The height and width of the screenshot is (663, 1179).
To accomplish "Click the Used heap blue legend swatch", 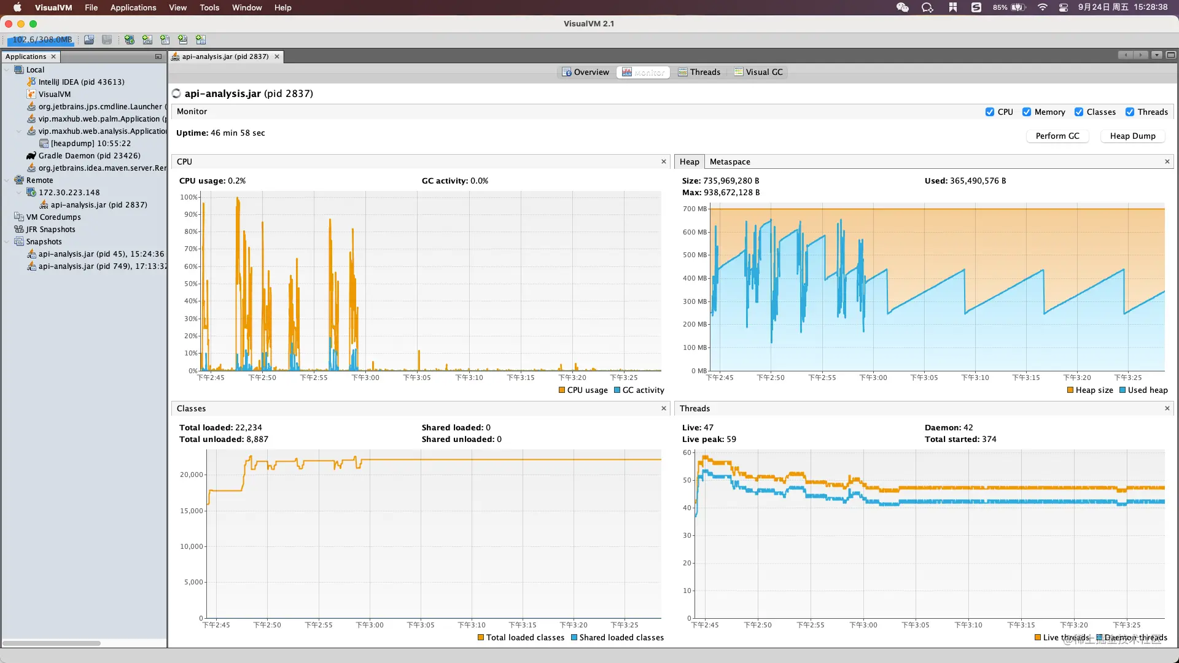I will (1123, 390).
